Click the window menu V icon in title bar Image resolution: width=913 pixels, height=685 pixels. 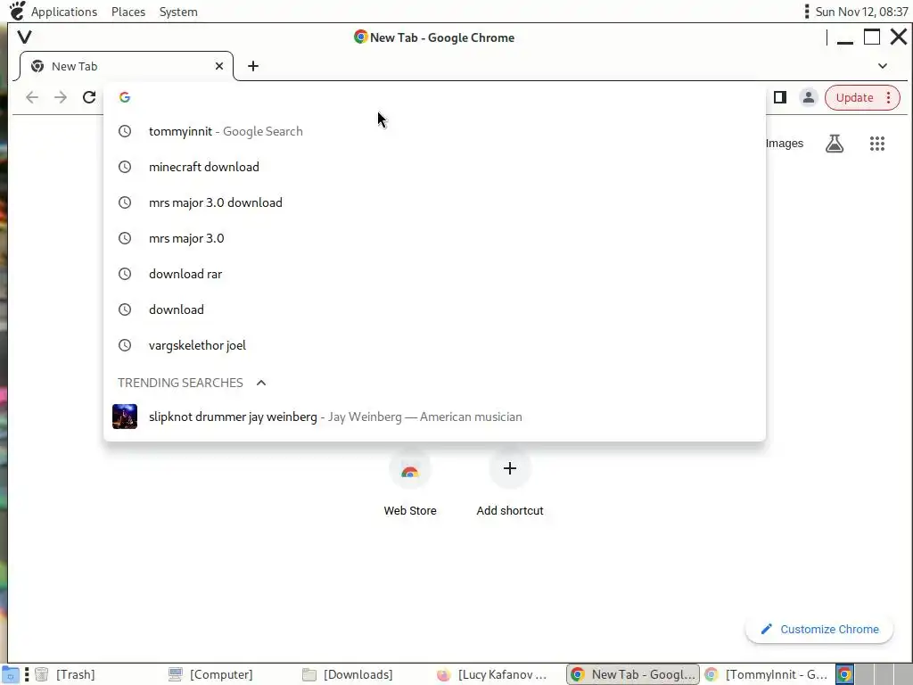tap(24, 37)
